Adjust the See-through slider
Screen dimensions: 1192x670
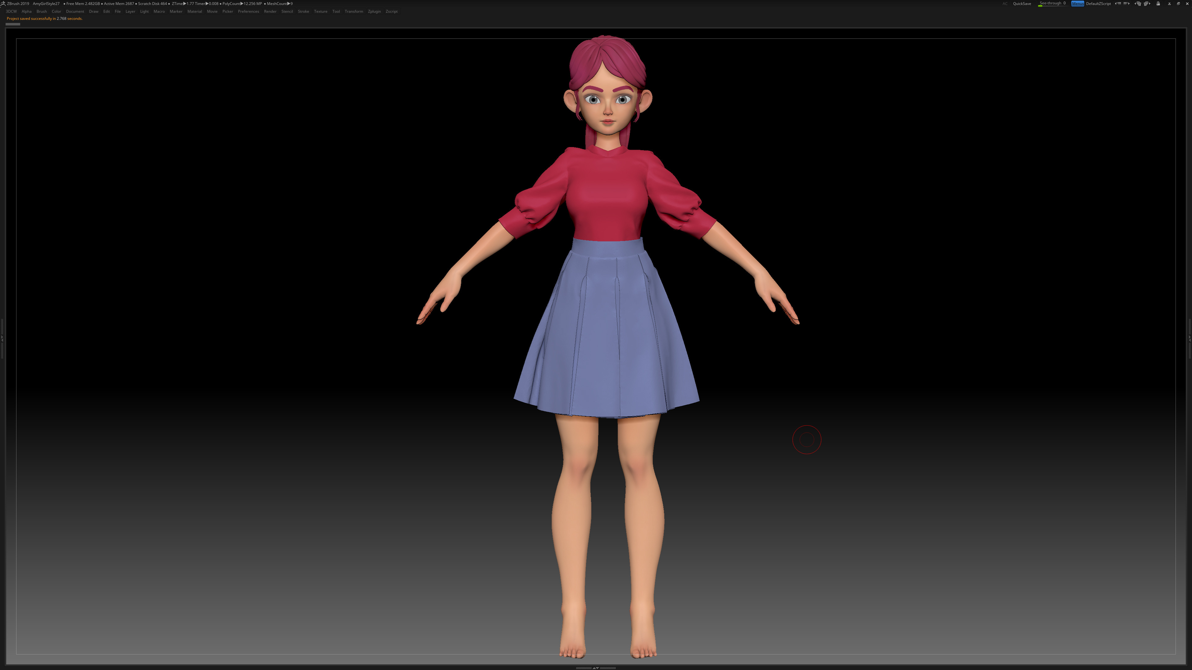click(1053, 4)
